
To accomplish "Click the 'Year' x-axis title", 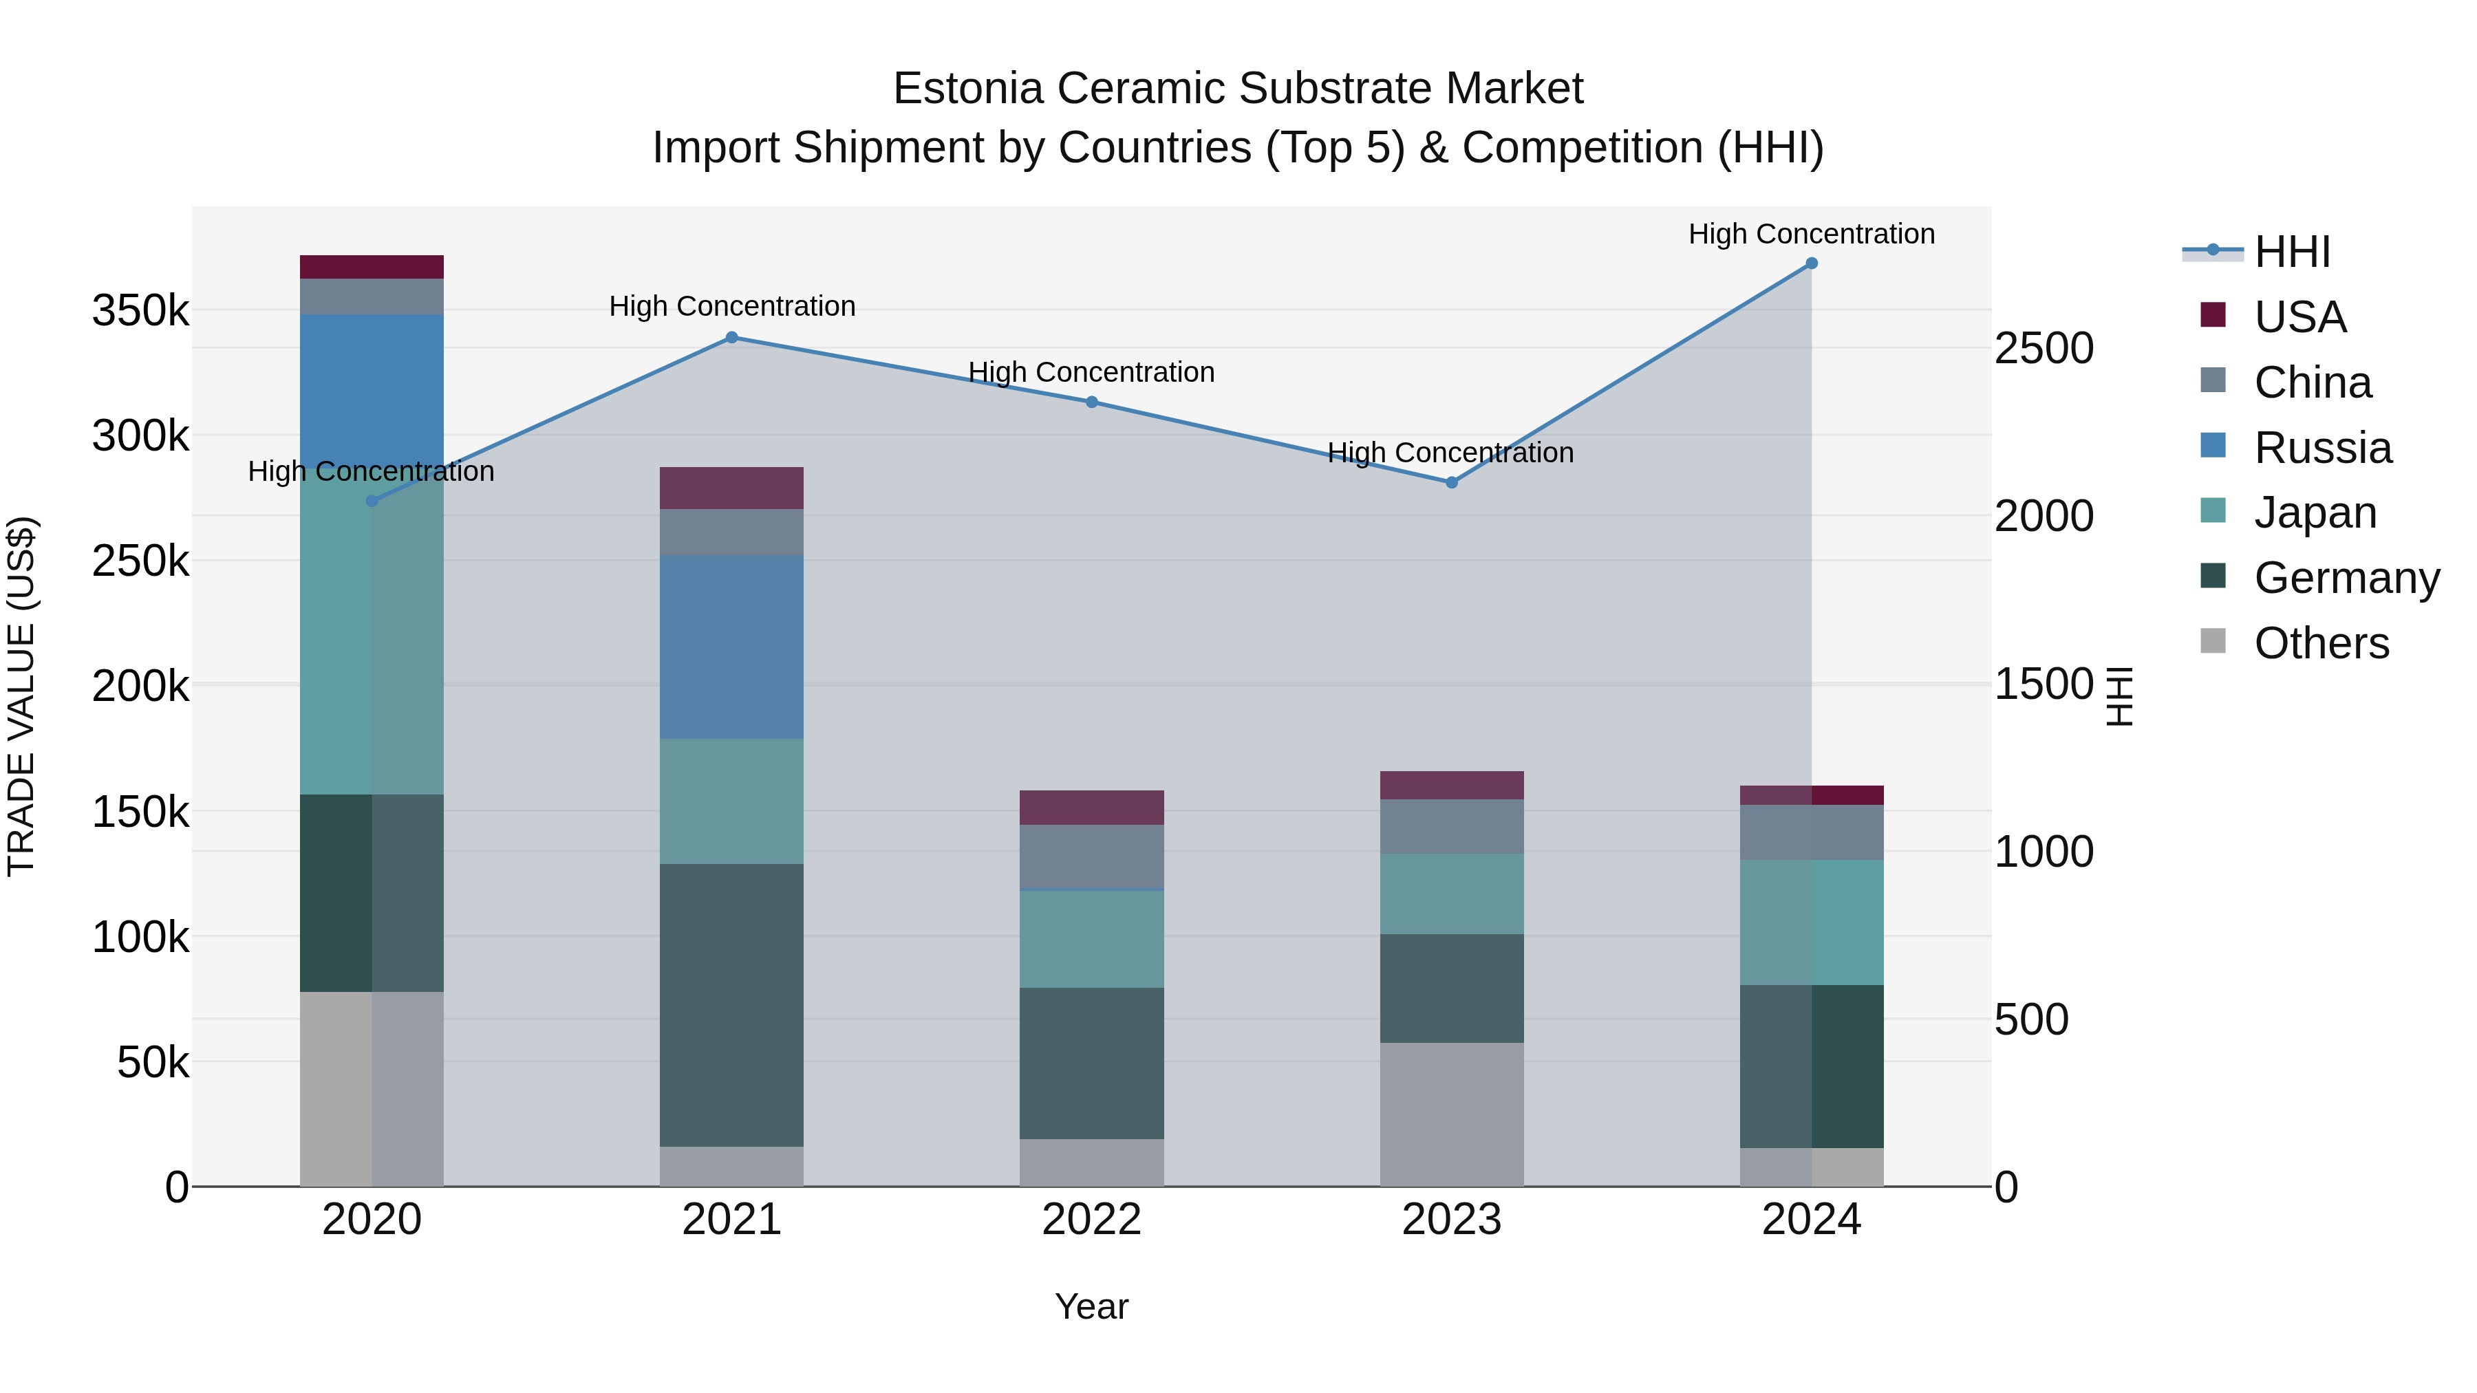I will (x=1091, y=1306).
